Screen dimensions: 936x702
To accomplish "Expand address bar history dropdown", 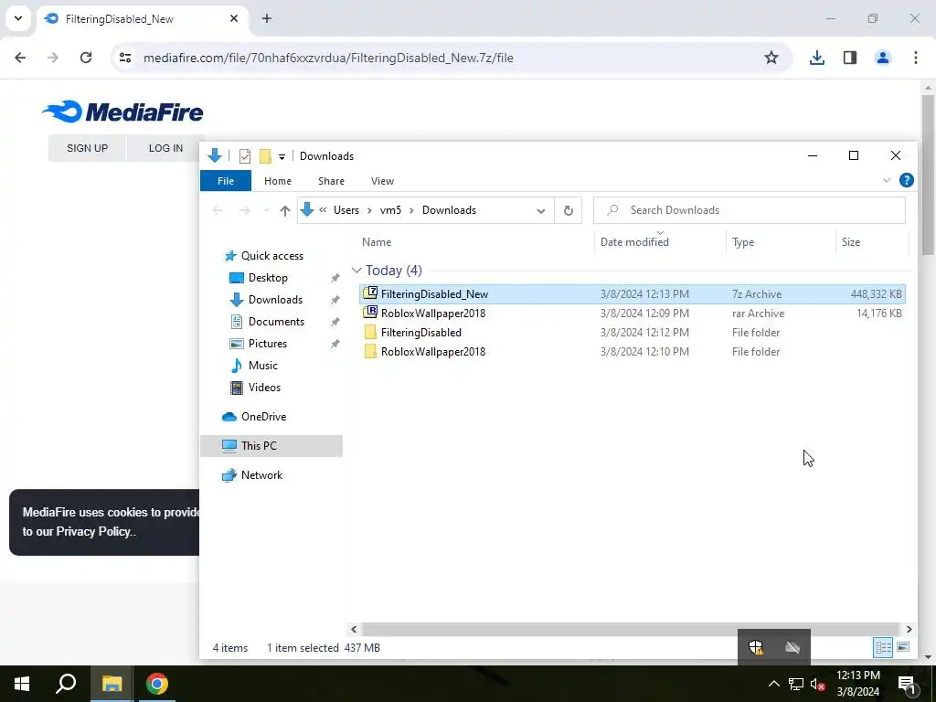I will click(541, 211).
